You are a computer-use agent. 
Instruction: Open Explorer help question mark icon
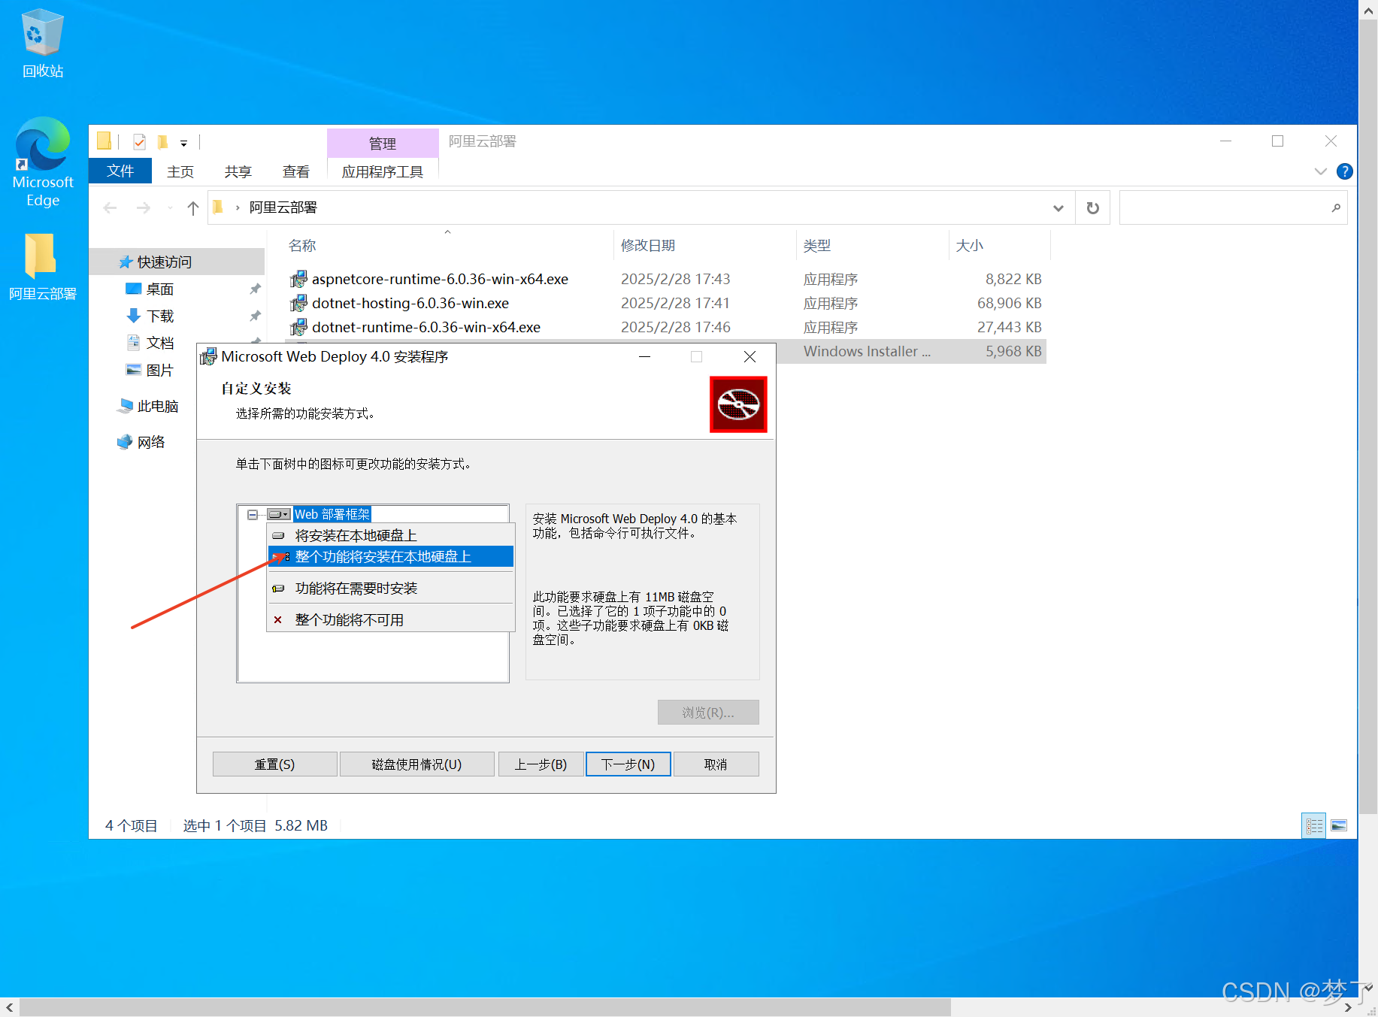1345,171
